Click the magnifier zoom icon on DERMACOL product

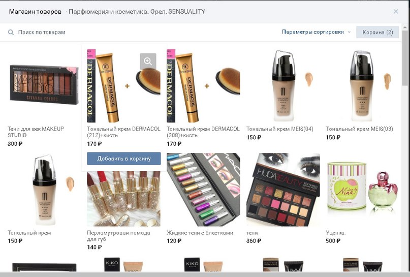(x=148, y=61)
